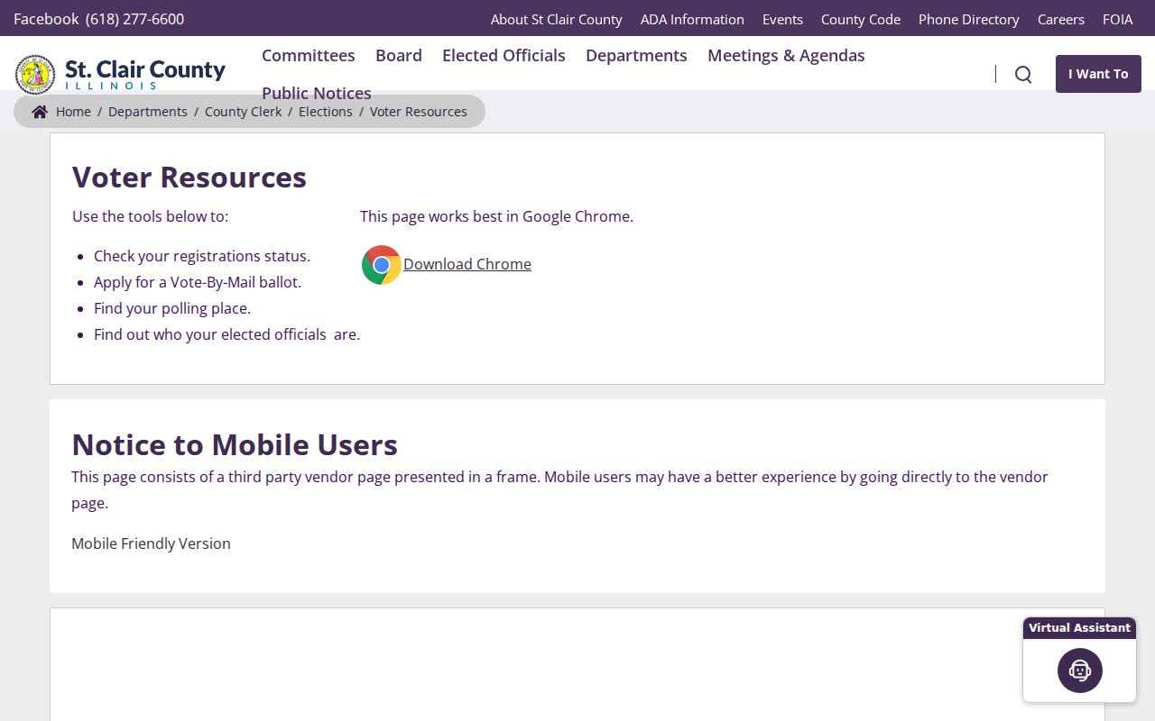Open the Elected Officials menu
Viewport: 1155px width, 721px height.
504,56
